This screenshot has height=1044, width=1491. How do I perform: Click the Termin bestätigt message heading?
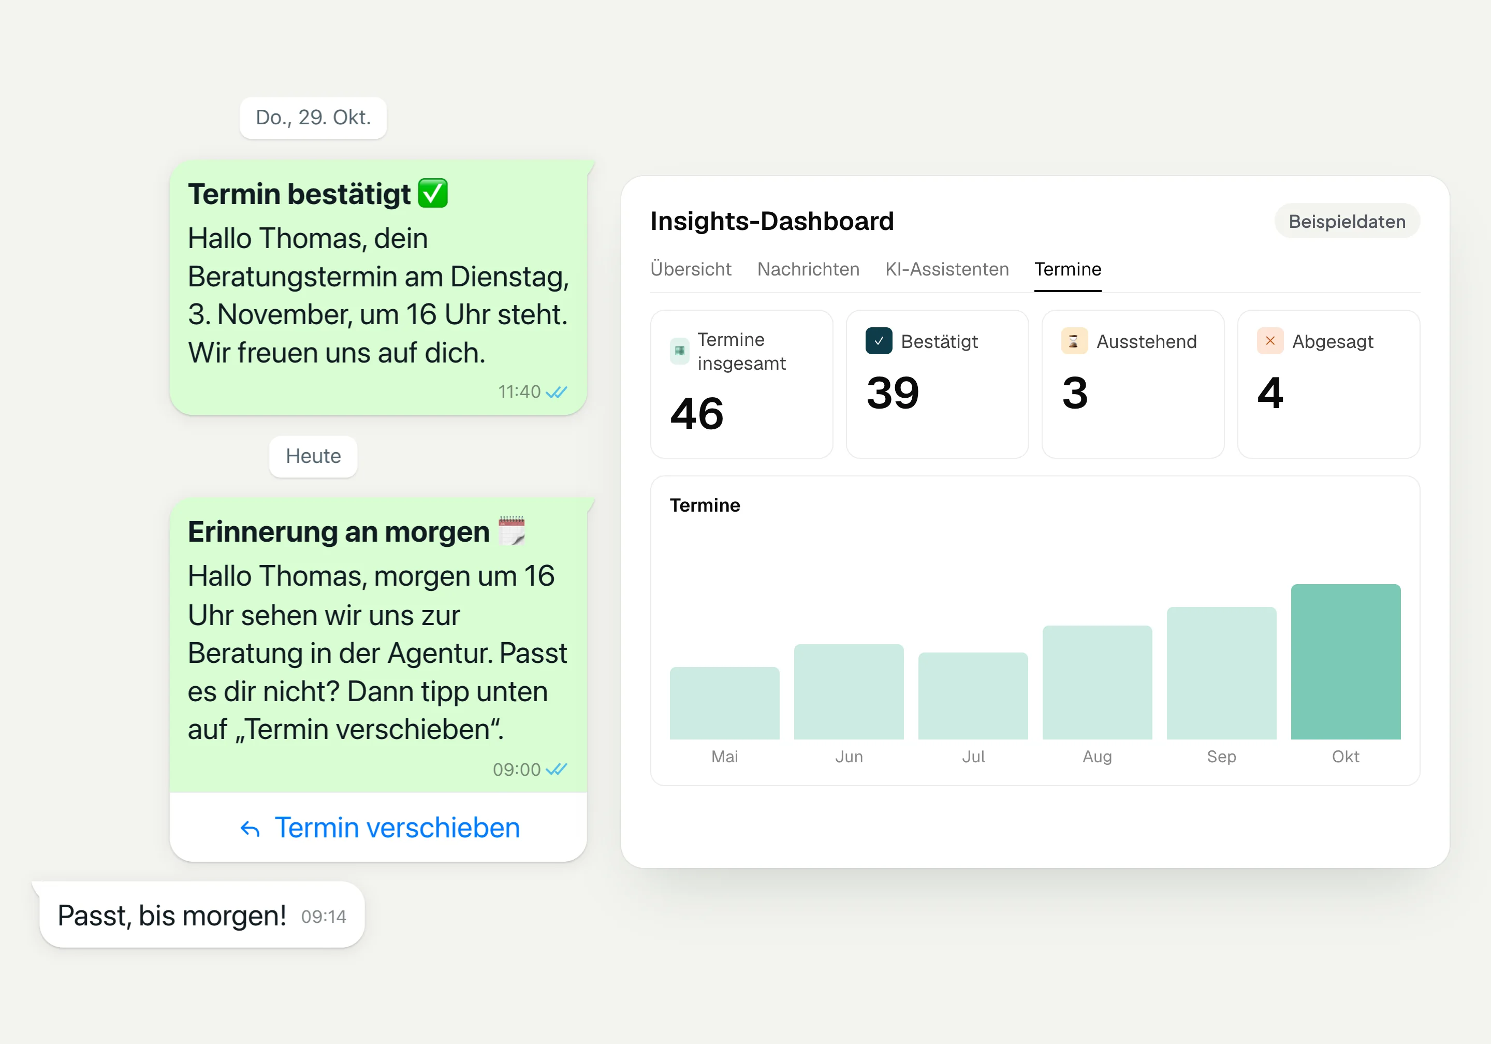click(299, 194)
